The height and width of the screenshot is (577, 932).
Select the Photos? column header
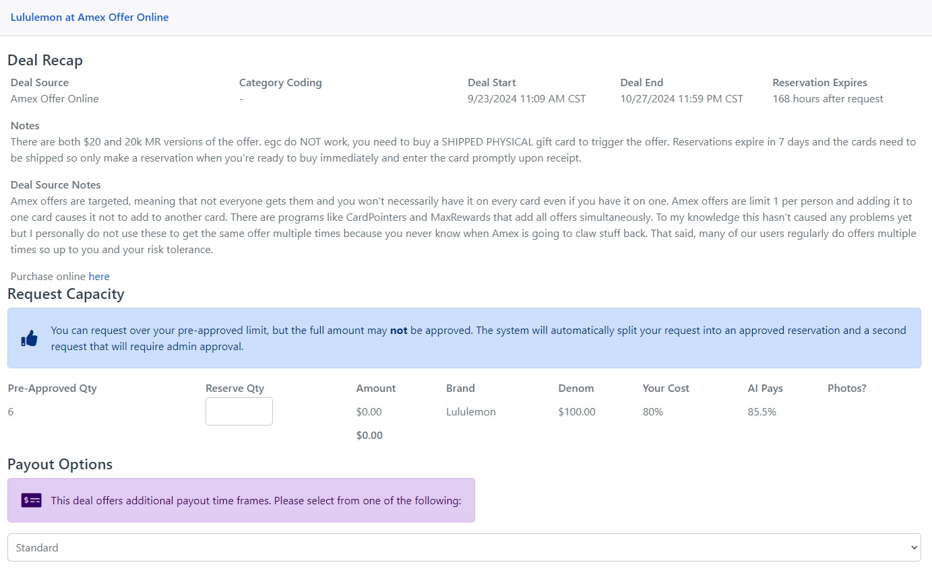coord(846,388)
